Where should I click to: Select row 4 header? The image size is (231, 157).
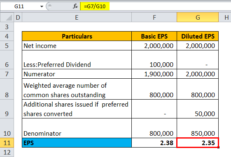pos(7,36)
